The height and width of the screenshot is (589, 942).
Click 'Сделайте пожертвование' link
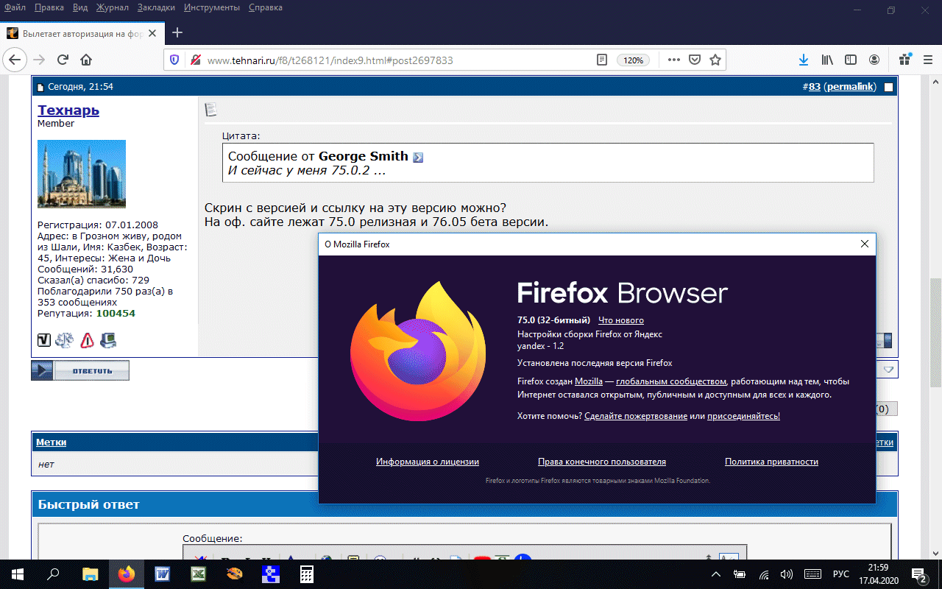pyautogui.click(x=636, y=416)
